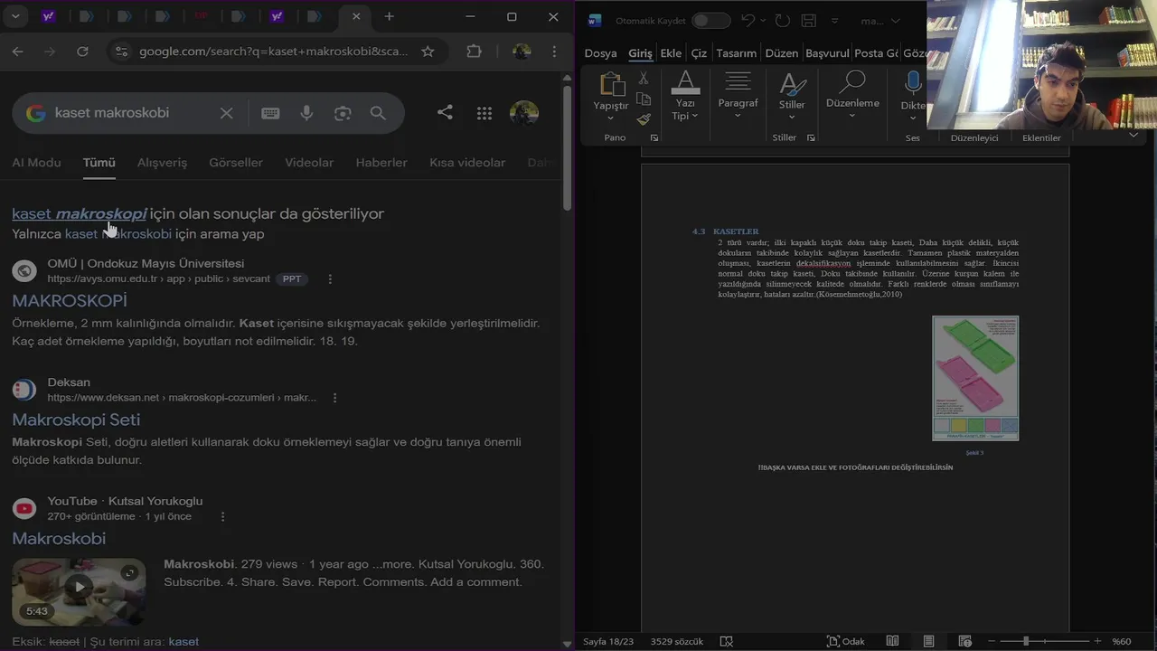Zoom out with the minus in Word
This screenshot has width=1157, height=651.
[992, 641]
